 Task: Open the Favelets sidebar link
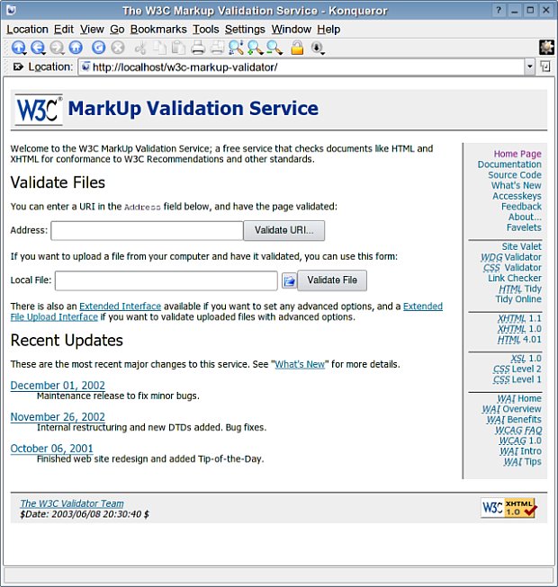(x=524, y=227)
